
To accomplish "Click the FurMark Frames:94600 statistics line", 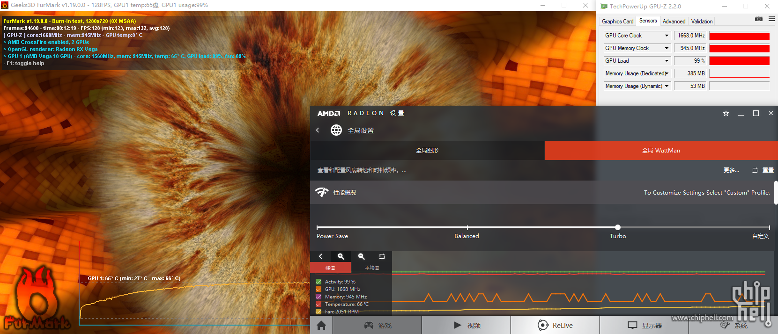I will point(87,28).
